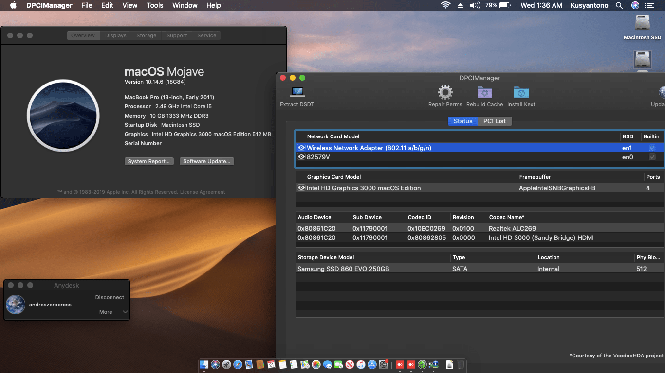
Task: Launch Siri from the Dock
Action: (216, 364)
